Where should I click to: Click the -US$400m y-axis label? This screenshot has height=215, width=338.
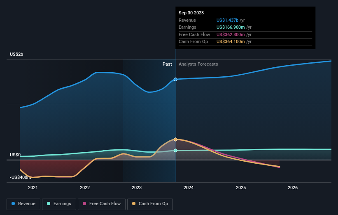pos(21,177)
